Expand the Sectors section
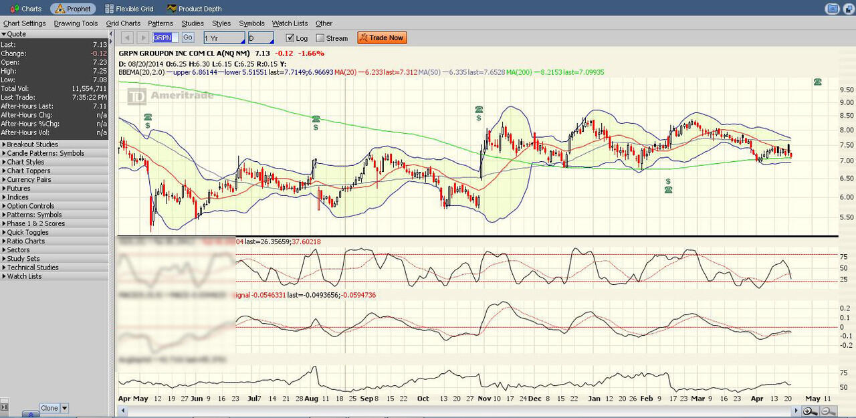The width and height of the screenshot is (856, 418). point(54,250)
